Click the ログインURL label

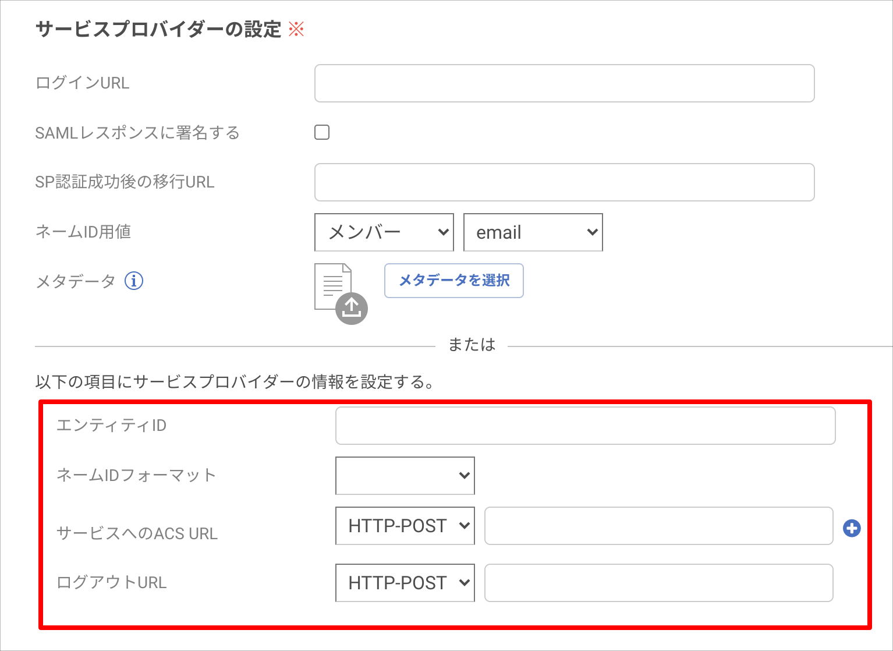[82, 83]
